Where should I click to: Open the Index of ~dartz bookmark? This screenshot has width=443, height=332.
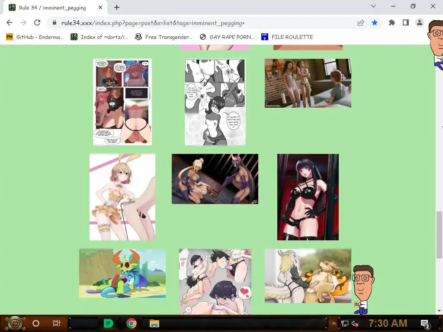click(99, 37)
